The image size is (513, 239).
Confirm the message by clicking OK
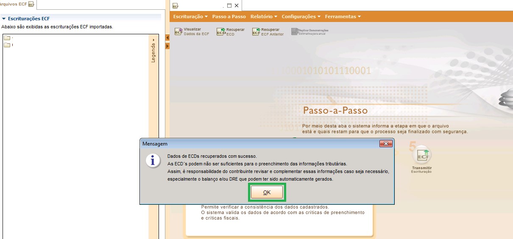coord(267,192)
